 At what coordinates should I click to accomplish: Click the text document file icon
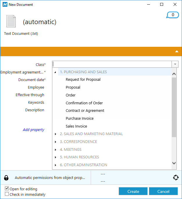point(11,21)
